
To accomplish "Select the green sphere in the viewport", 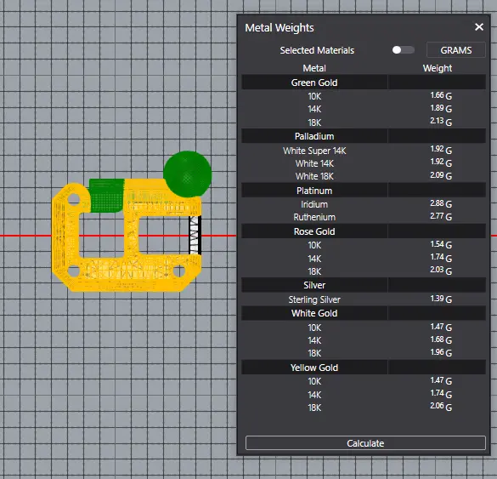I will [x=187, y=174].
